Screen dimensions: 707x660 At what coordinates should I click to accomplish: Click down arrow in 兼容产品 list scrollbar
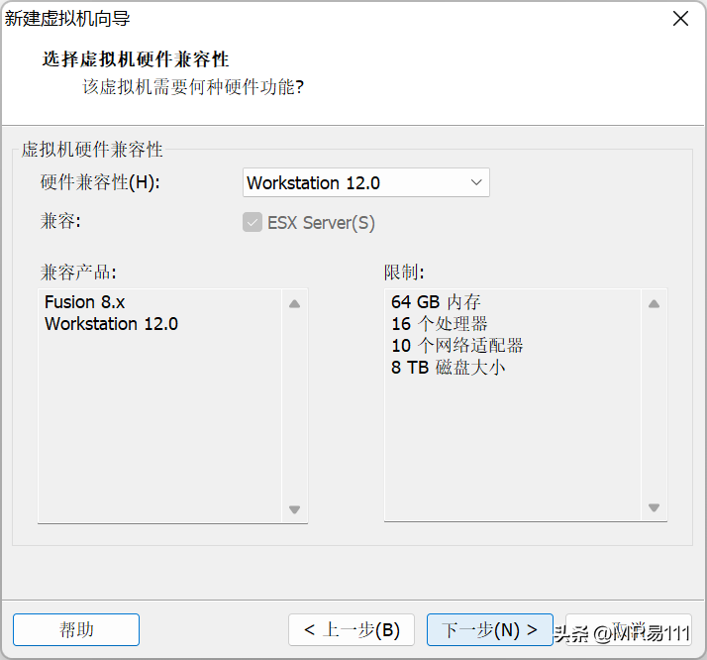click(294, 509)
